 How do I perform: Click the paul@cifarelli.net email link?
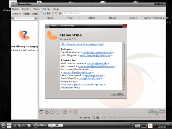89,78
